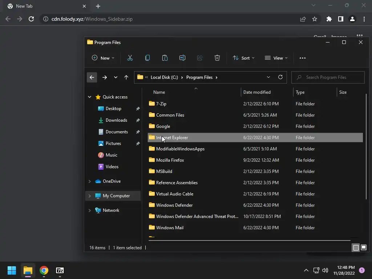Screen dimensions: 372x279
Task: Open the View dropdown
Action: [276, 58]
